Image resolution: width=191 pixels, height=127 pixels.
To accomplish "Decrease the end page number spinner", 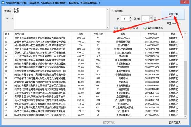I will 151,20.
